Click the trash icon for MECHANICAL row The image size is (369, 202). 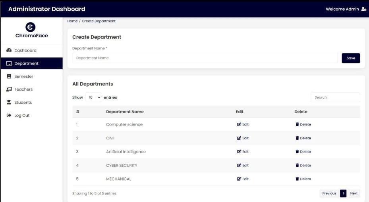click(297, 179)
